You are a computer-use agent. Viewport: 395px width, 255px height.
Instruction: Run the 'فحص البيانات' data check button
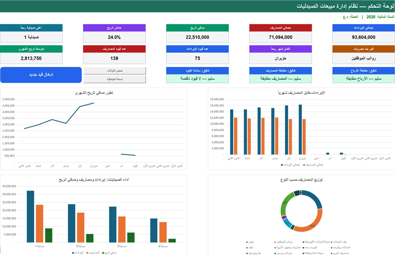pyautogui.click(x=115, y=71)
